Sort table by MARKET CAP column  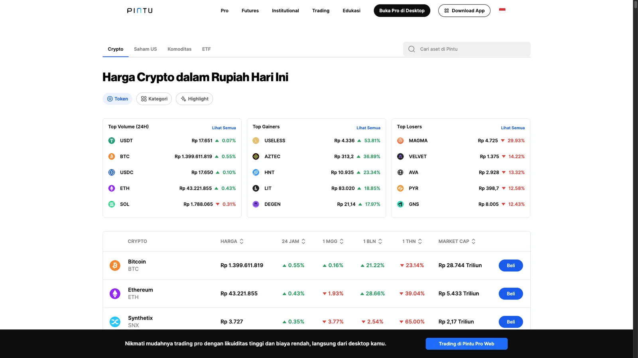[457, 241]
